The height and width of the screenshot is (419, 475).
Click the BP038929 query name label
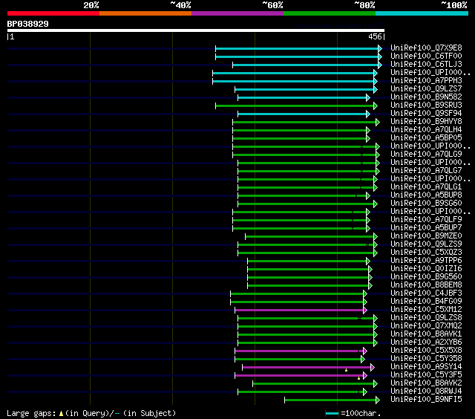coord(28,24)
